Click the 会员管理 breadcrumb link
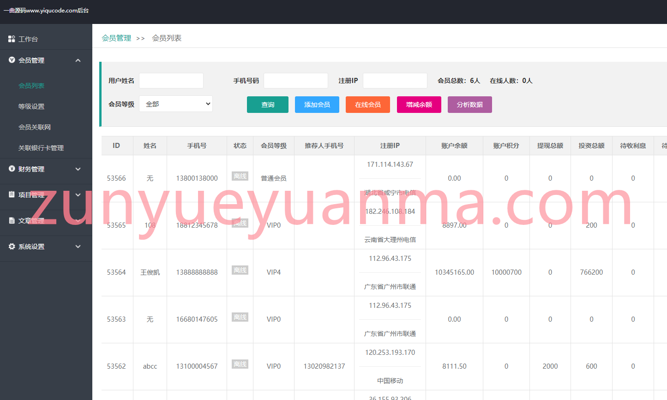 [x=116, y=38]
